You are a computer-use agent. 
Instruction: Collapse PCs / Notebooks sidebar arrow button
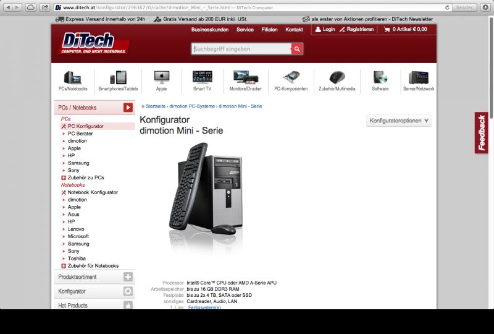click(x=128, y=108)
